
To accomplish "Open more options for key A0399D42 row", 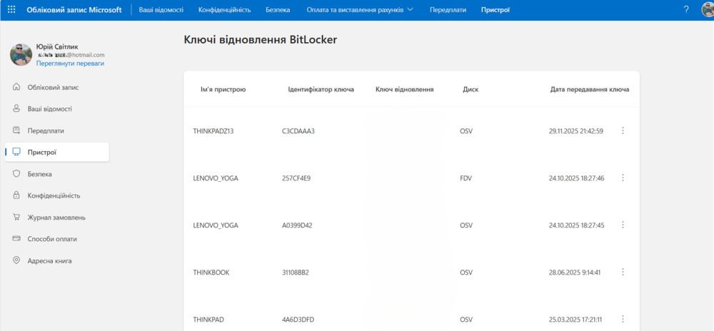I will pyautogui.click(x=623, y=225).
